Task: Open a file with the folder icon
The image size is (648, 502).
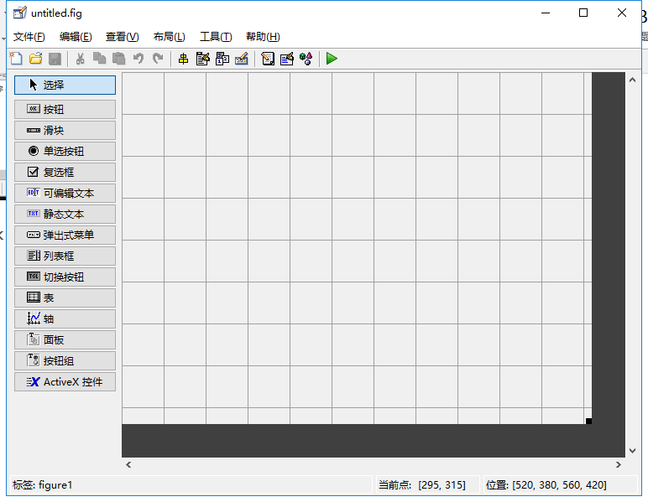Action: pyautogui.click(x=36, y=59)
